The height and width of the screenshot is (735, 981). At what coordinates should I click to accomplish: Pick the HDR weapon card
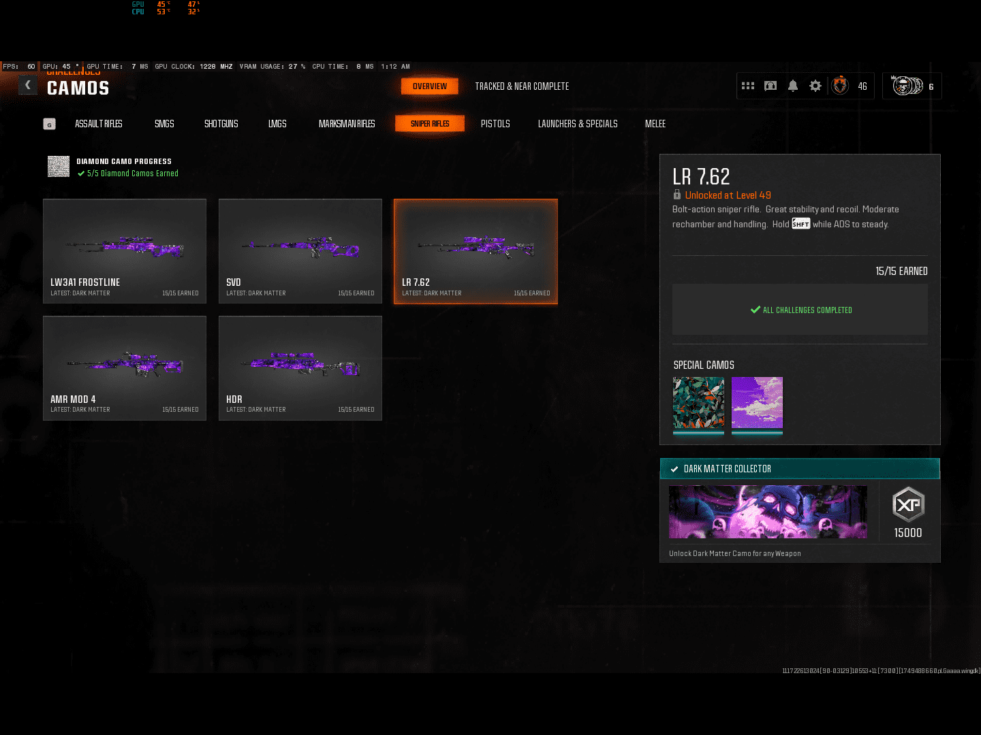coord(300,368)
